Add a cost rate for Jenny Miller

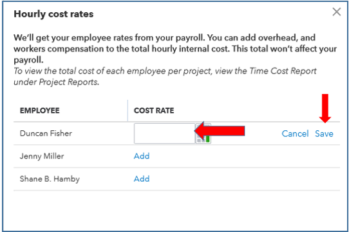[x=142, y=156]
